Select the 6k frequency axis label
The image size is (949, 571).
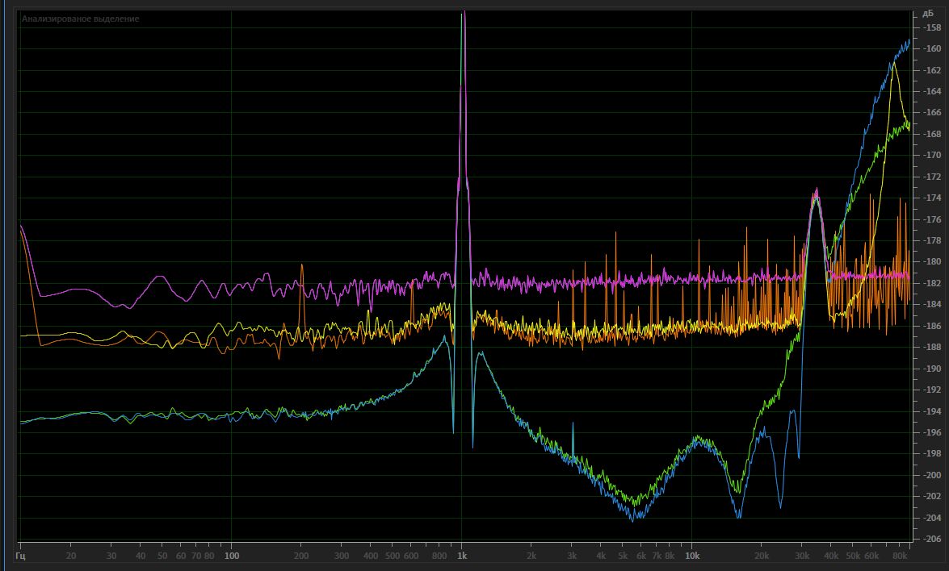[641, 556]
